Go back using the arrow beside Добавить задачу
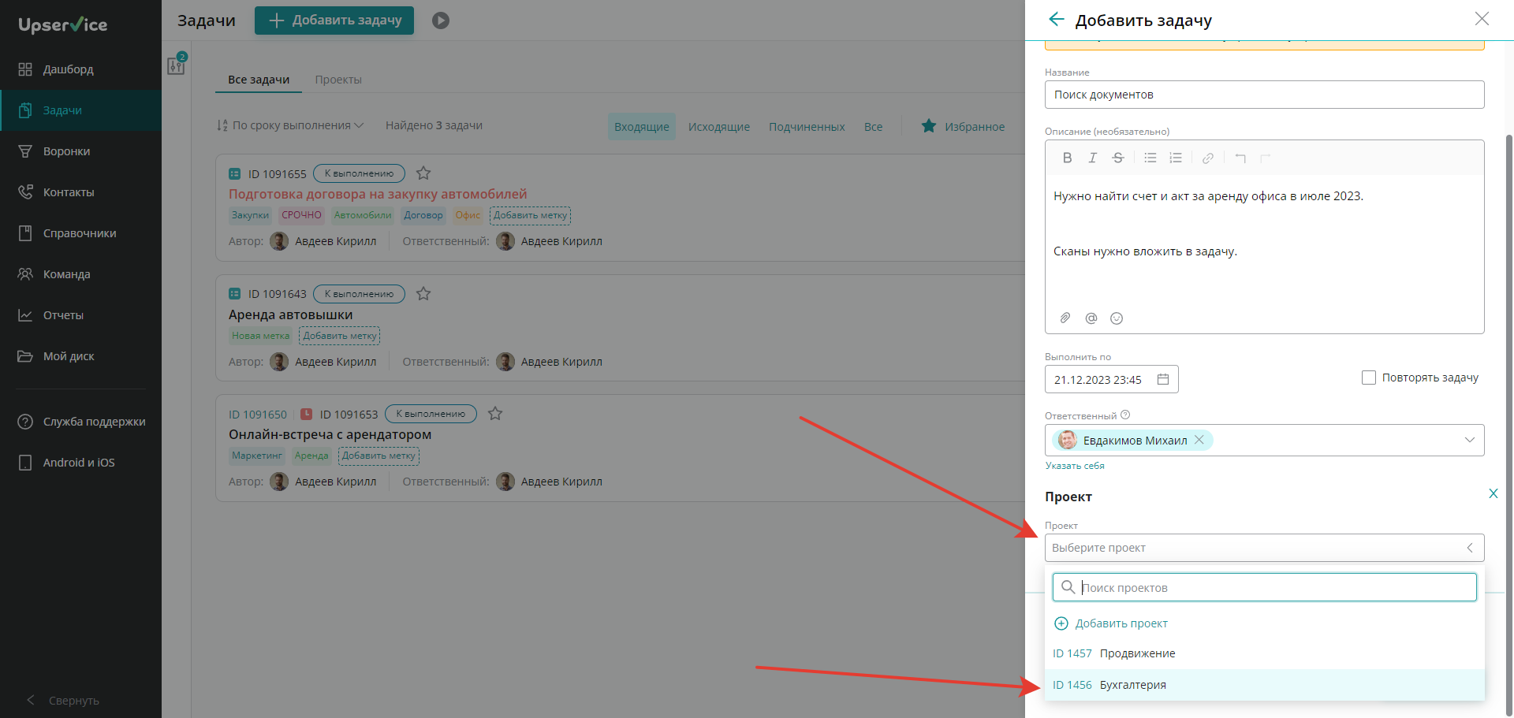 [x=1057, y=19]
